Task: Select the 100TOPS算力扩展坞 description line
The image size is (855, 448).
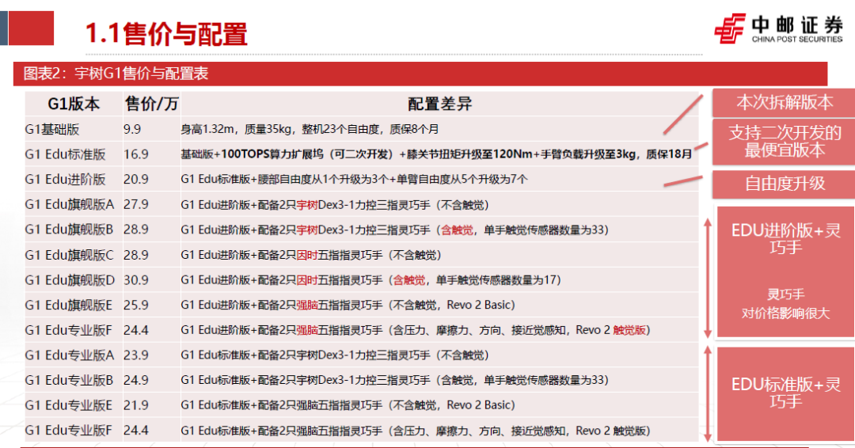Action: (x=436, y=154)
